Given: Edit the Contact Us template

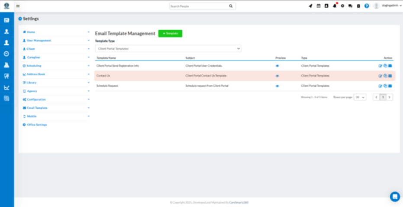Looking at the screenshot, I should (x=380, y=76).
